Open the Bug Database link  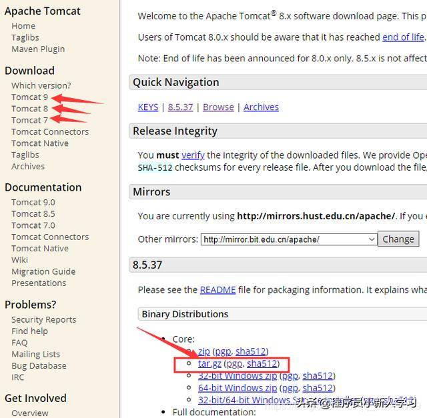tap(39, 366)
